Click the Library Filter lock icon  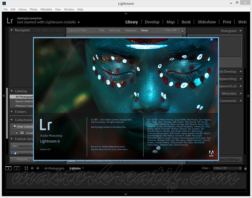pyautogui.click(x=182, y=30)
